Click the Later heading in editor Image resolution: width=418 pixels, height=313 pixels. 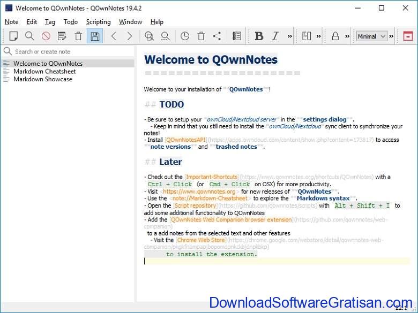tap(170, 162)
